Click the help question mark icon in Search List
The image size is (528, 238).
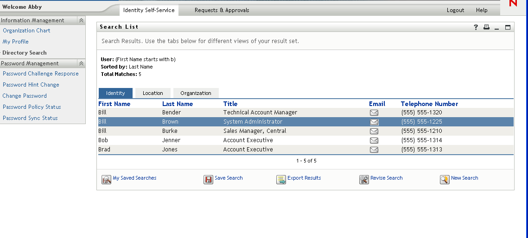click(476, 27)
